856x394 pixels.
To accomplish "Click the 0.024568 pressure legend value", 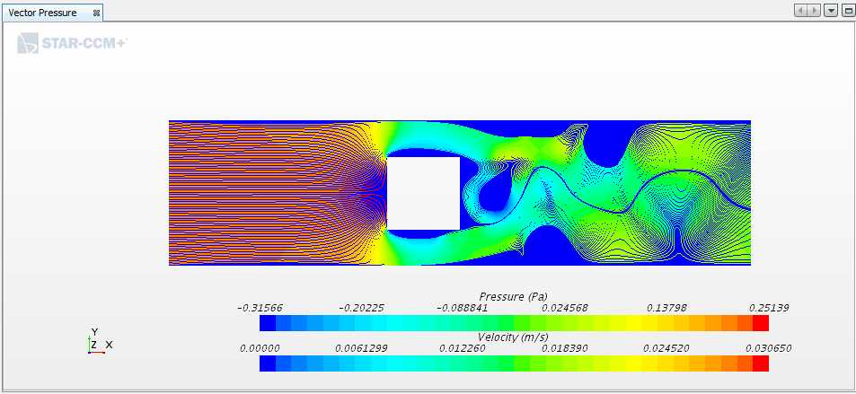I will [x=564, y=308].
